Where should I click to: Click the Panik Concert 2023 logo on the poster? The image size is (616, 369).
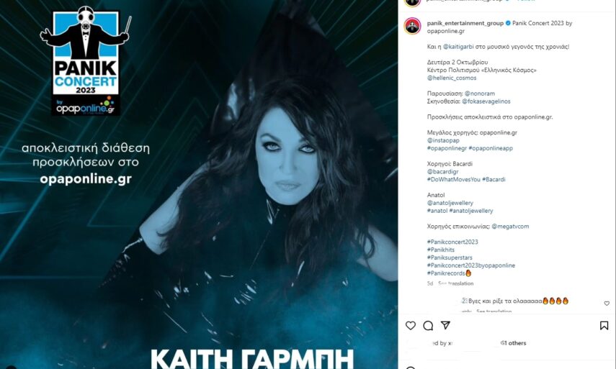coord(86,61)
